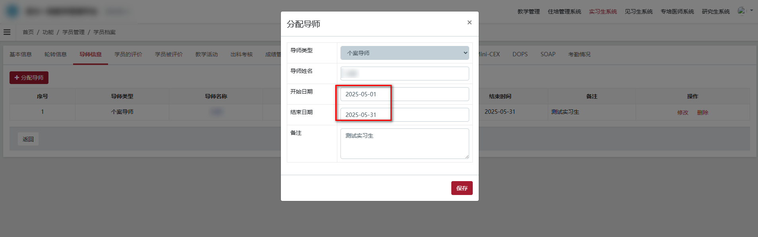The image size is (758, 237).
Task: Switch to the 学员被评价 tab
Action: [x=169, y=55]
